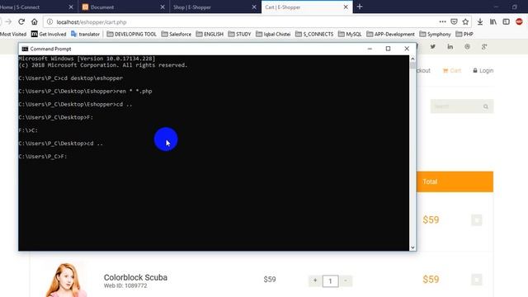Open Get Involved bookmark
This screenshot has height=297, width=528.
click(49, 34)
